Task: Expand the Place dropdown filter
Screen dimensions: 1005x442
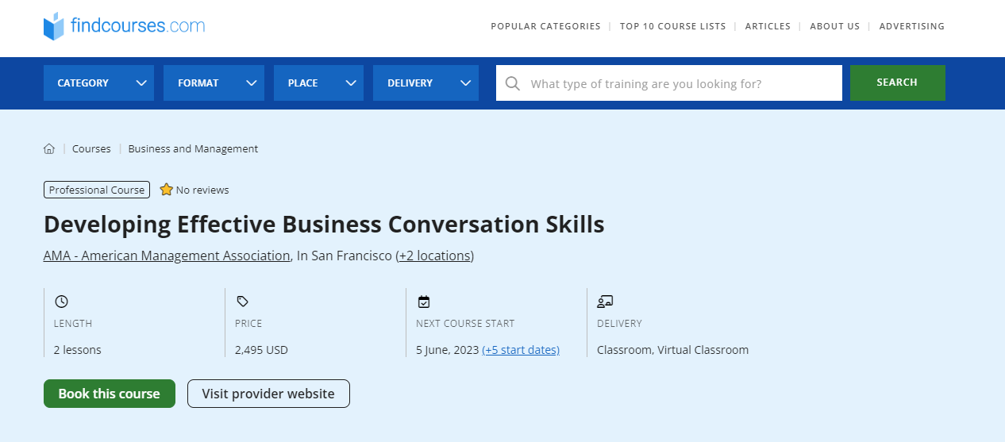Action: pos(318,83)
